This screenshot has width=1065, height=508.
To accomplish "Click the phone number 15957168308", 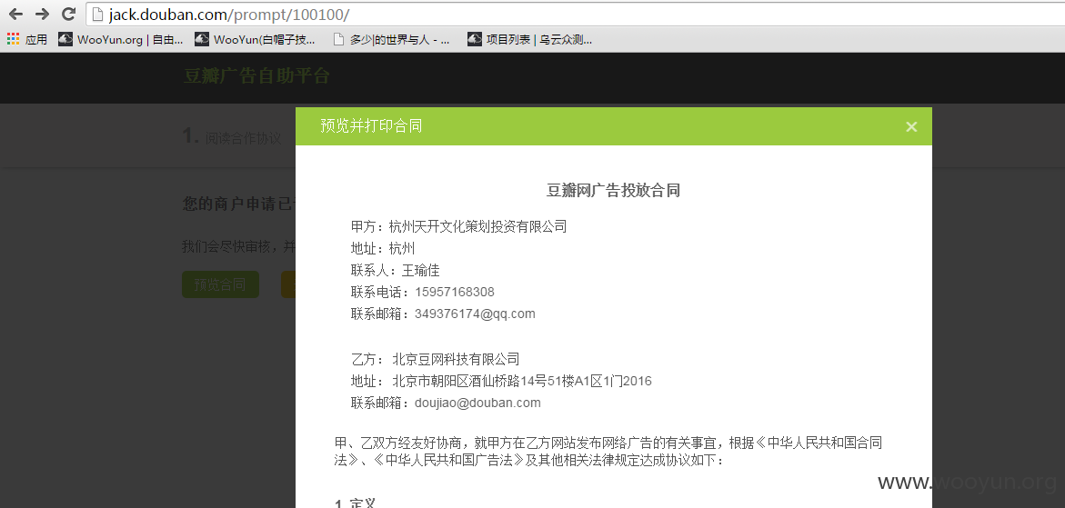I will [455, 293].
